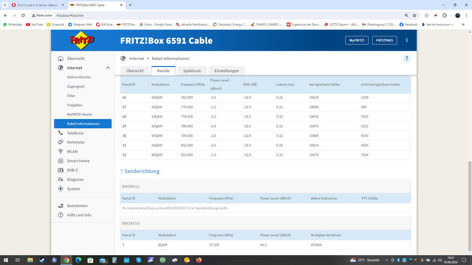The image size is (472, 265).
Task: Open Diagnose section in sidebar
Action: tap(75, 180)
